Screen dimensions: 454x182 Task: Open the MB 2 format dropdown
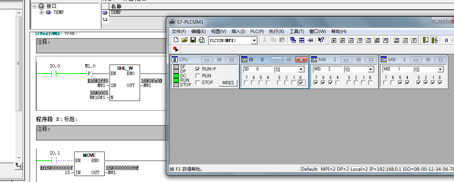[x=371, y=69]
